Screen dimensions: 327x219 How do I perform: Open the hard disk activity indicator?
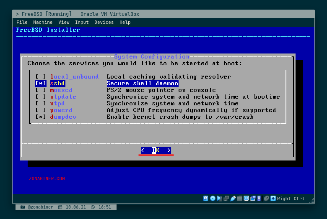coord(205,199)
